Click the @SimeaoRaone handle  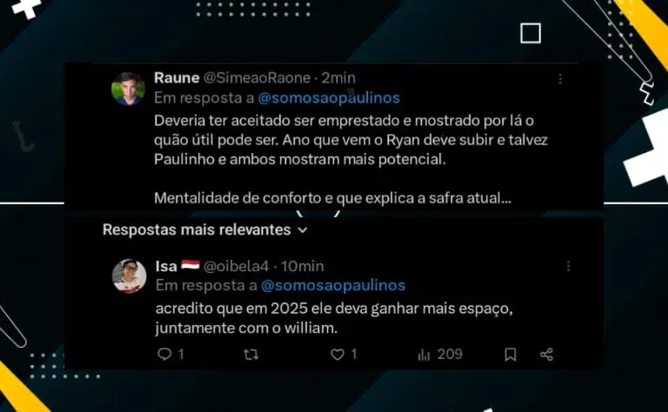click(x=257, y=78)
